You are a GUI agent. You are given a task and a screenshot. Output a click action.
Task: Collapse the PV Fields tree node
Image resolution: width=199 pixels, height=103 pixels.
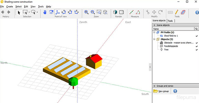click(x=154, y=32)
